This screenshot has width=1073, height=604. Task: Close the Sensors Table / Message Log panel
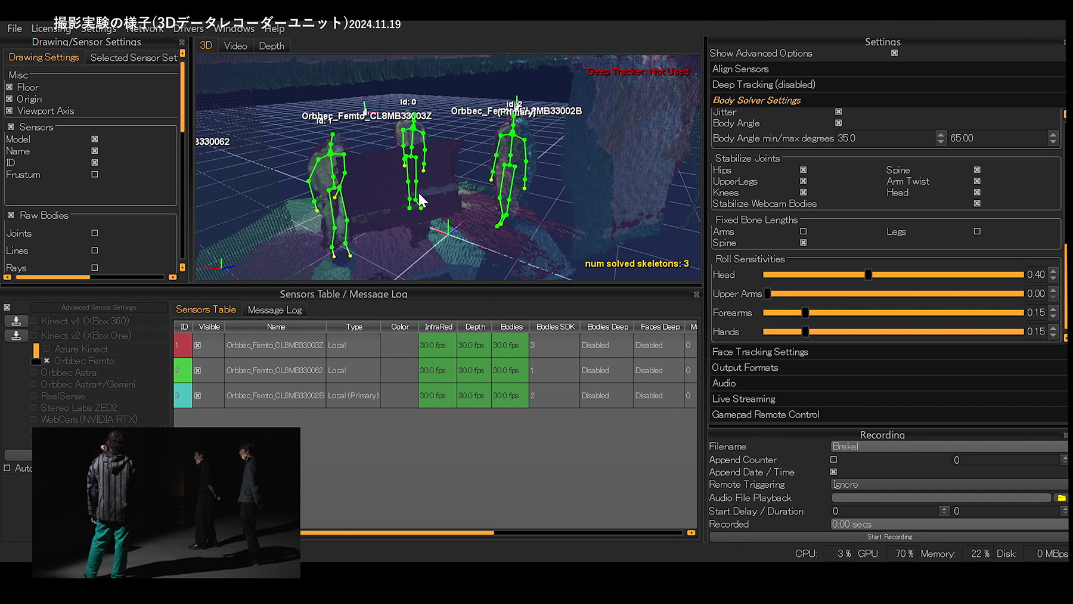tap(696, 295)
